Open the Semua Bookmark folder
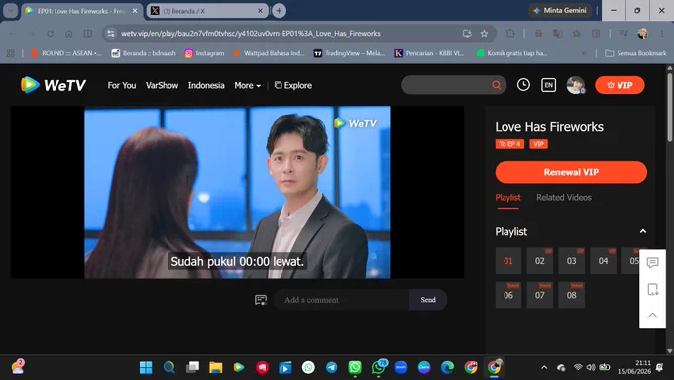 click(635, 53)
